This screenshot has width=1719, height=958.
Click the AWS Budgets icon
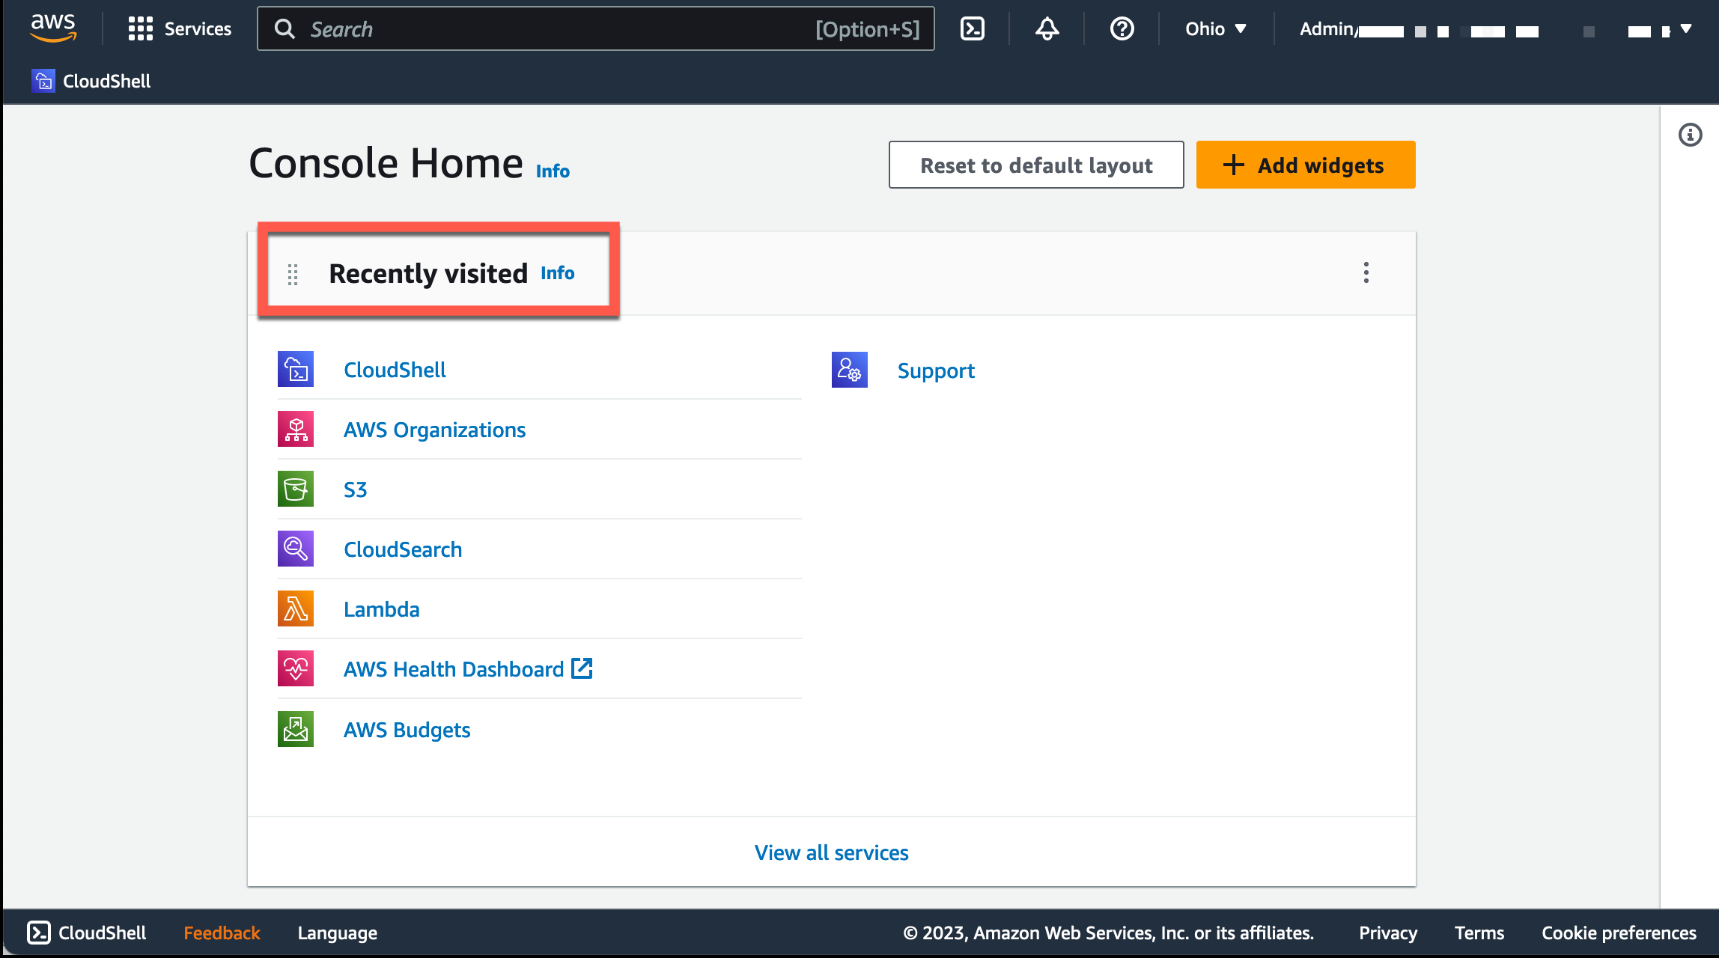295,728
